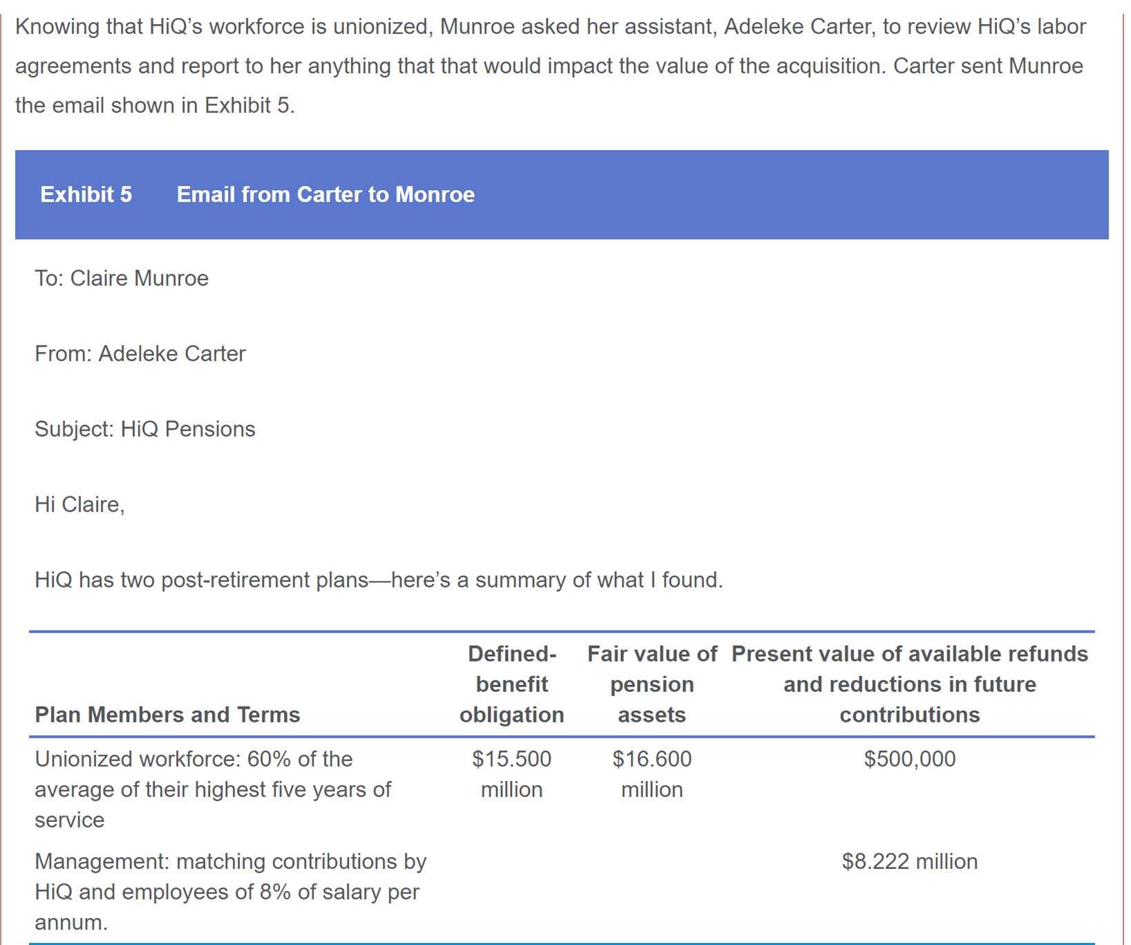Click the '$500,000' table cell

pyautogui.click(x=909, y=758)
